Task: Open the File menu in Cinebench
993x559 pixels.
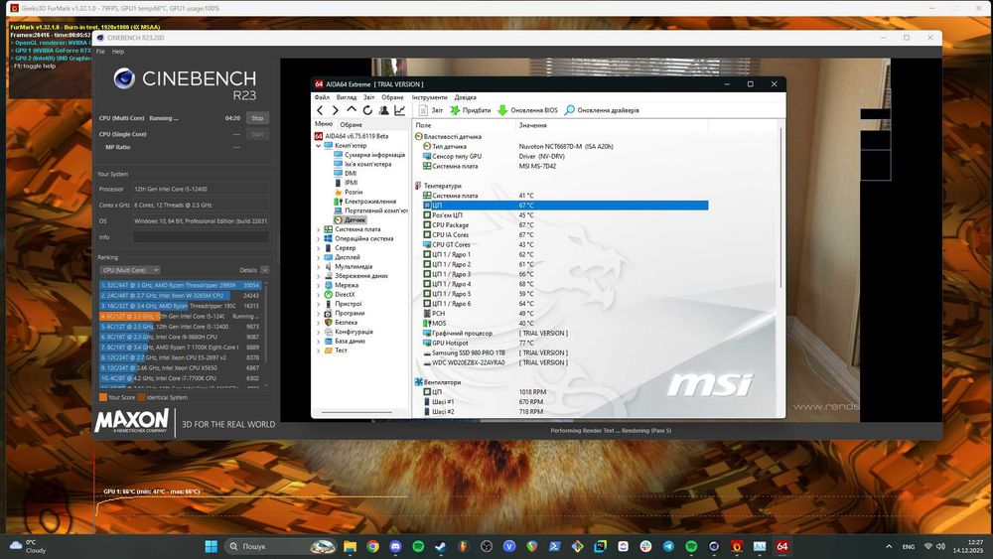Action: tap(100, 52)
